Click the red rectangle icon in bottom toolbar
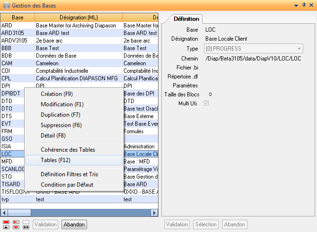Viewport: 317px width, 232px height. coord(6,222)
